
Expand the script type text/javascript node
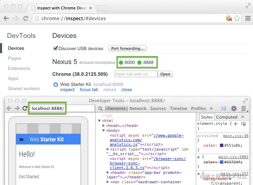tap(108, 149)
